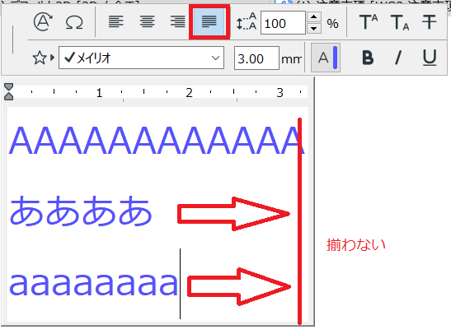Click the line spacing icon
Image resolution: width=451 pixels, height=334 pixels.
click(247, 21)
